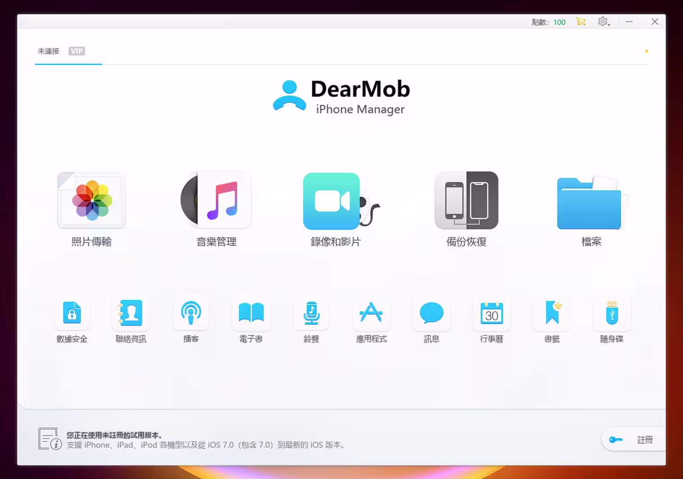683x479 pixels.
Task: Click the VIP badge
Action: pos(77,51)
